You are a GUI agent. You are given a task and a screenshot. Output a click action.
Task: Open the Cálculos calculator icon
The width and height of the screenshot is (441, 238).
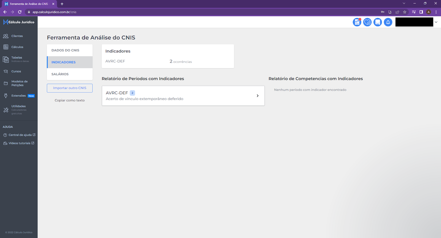[x=6, y=47]
